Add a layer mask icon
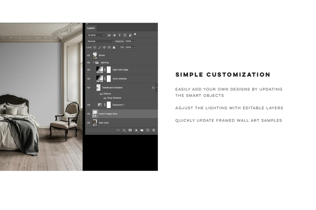 click(x=130, y=130)
